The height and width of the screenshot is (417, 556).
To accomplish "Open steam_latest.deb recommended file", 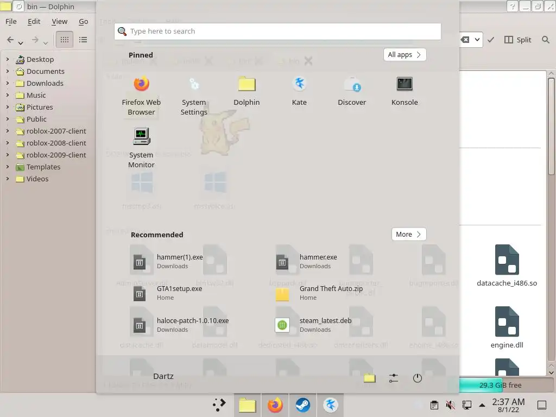I will [x=313, y=325].
